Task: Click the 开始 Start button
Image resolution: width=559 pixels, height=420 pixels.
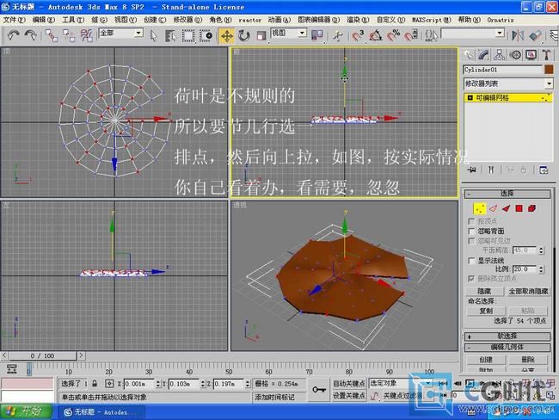Action: (27, 411)
